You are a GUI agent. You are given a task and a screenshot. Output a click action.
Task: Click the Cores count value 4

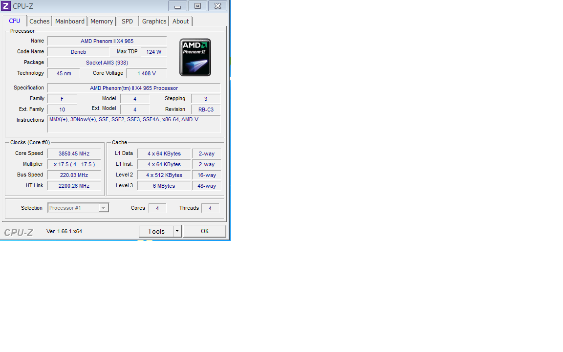(157, 208)
